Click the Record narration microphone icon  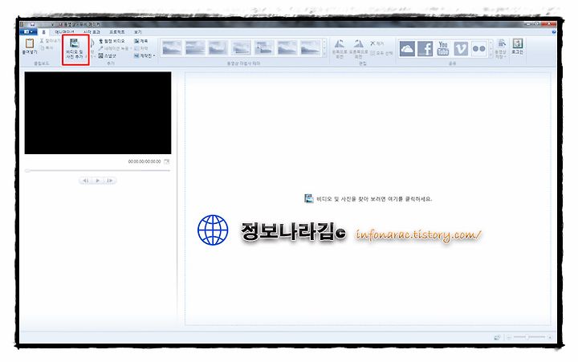(x=101, y=48)
